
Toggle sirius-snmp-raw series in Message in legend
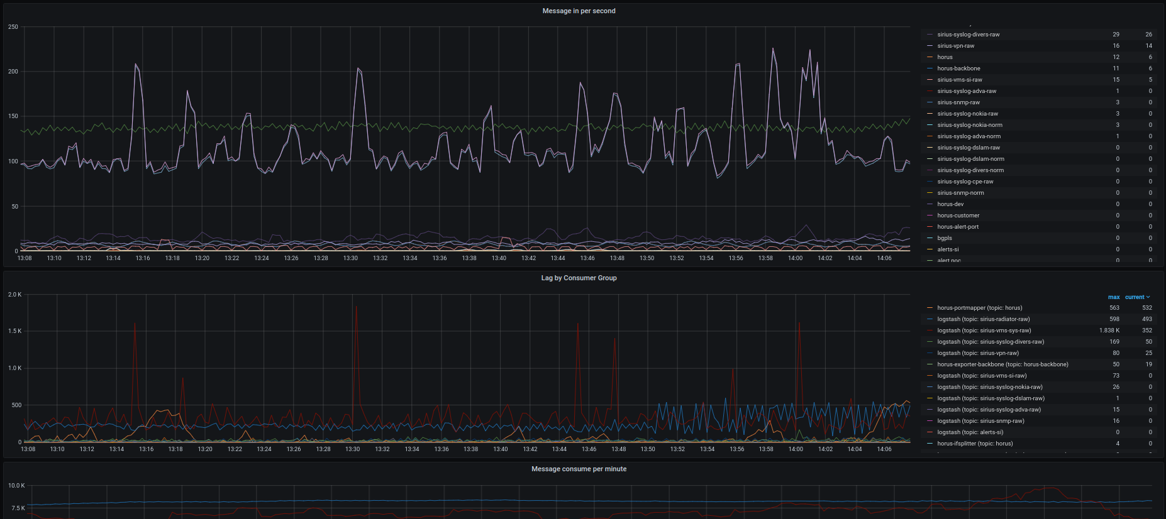(958, 102)
